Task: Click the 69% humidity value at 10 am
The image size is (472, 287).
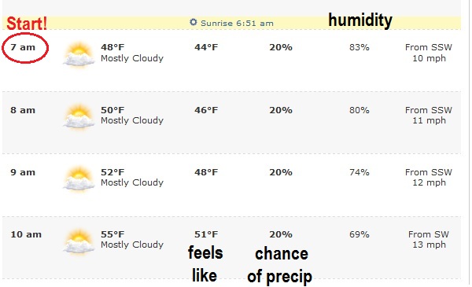Action: (360, 234)
